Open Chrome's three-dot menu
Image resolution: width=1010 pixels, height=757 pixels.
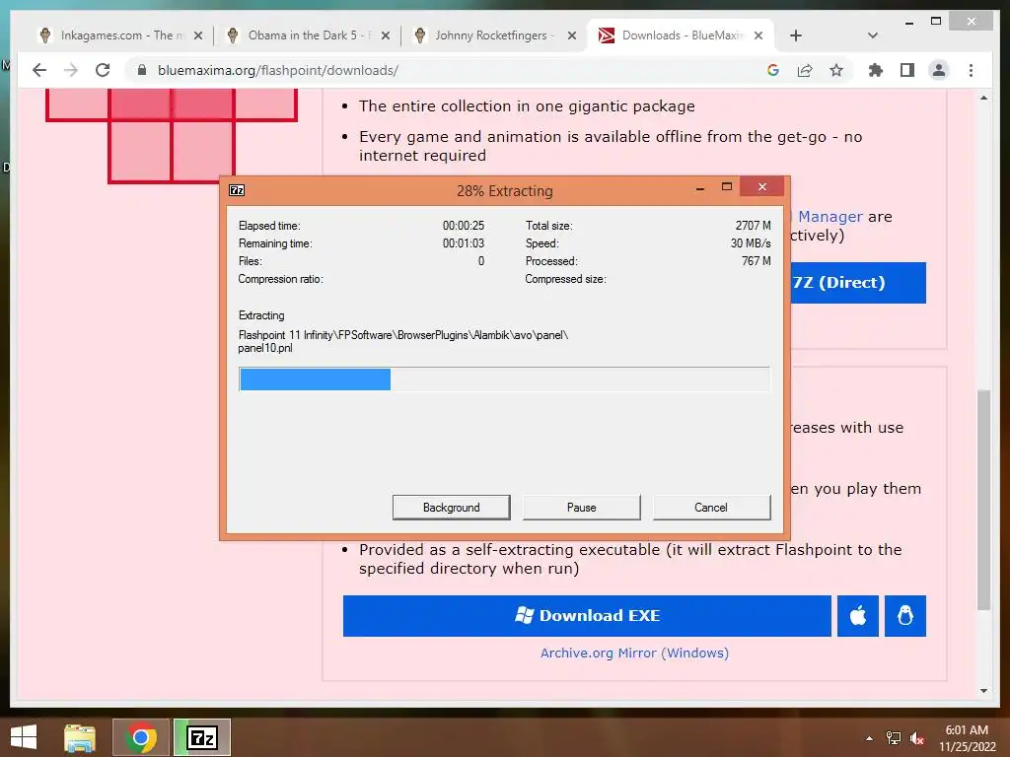[971, 70]
